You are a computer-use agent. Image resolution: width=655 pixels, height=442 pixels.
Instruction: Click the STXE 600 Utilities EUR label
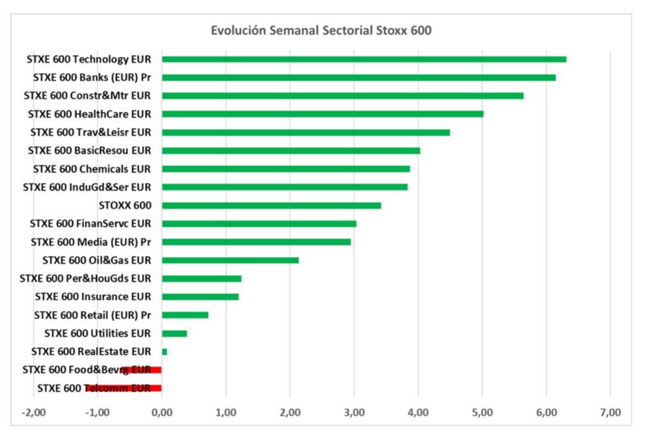(97, 333)
